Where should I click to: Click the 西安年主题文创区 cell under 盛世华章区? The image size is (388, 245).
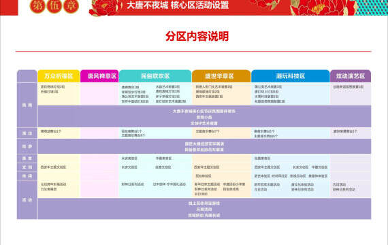(207, 167)
